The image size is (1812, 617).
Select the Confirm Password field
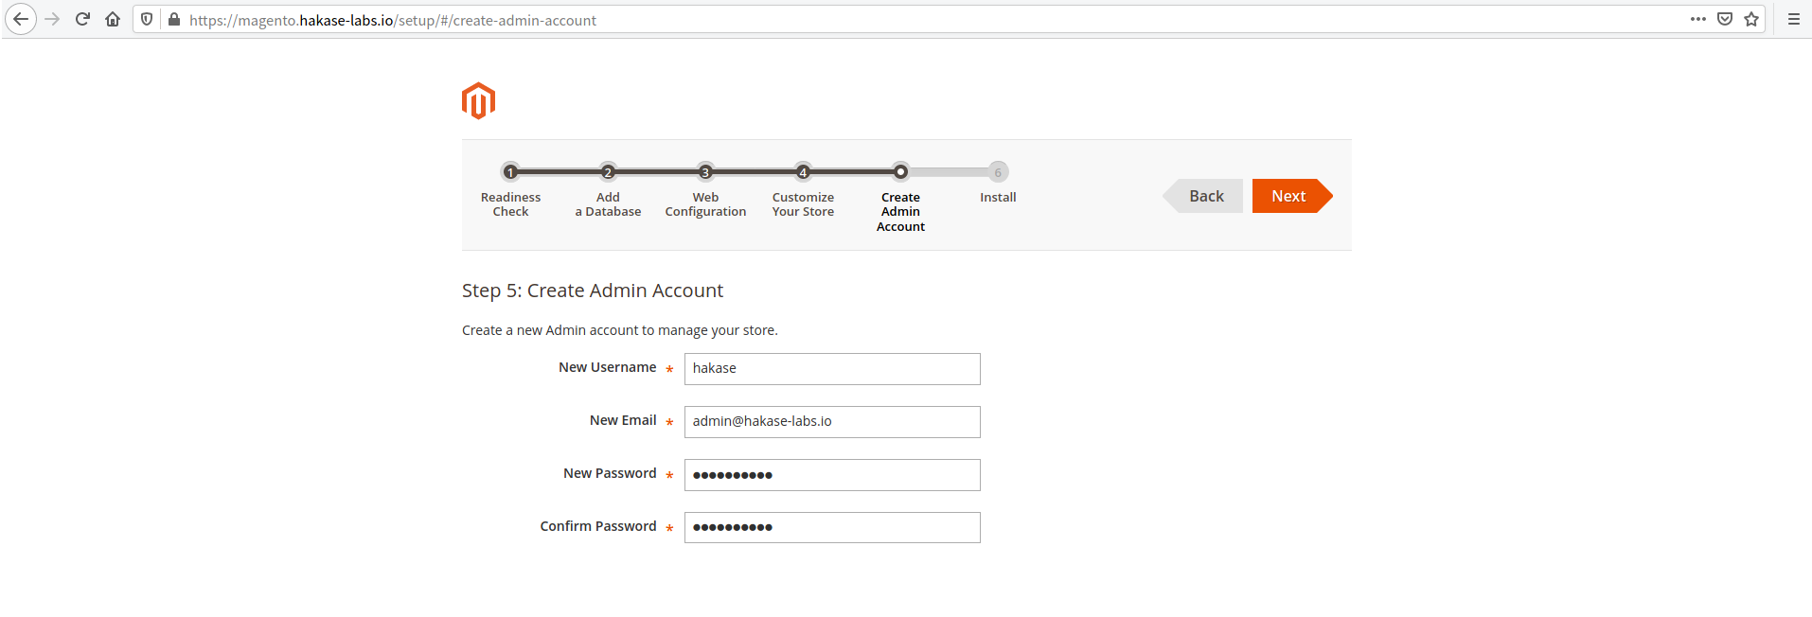(832, 528)
